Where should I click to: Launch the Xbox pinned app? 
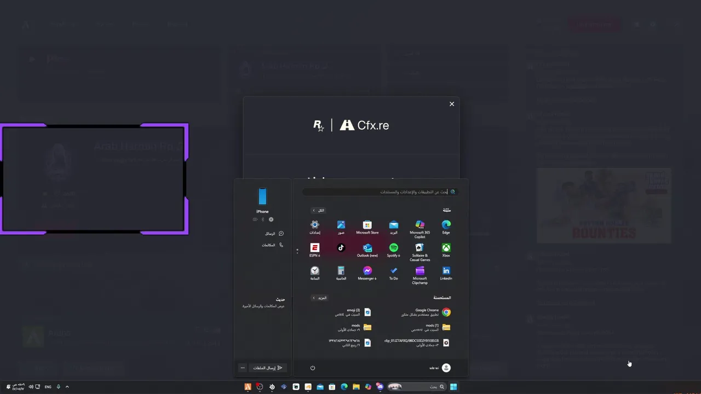click(446, 250)
